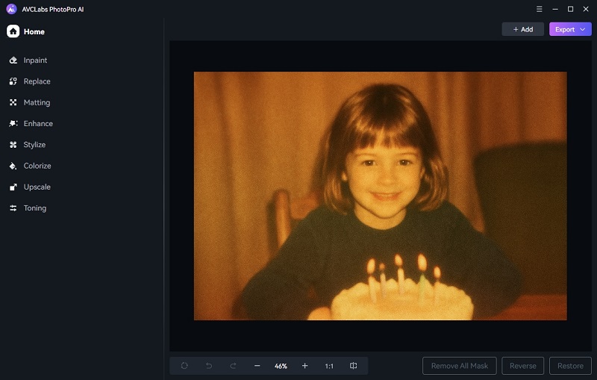The image size is (597, 380).
Task: Select the Enhance sparkle icon
Action: (x=13, y=123)
